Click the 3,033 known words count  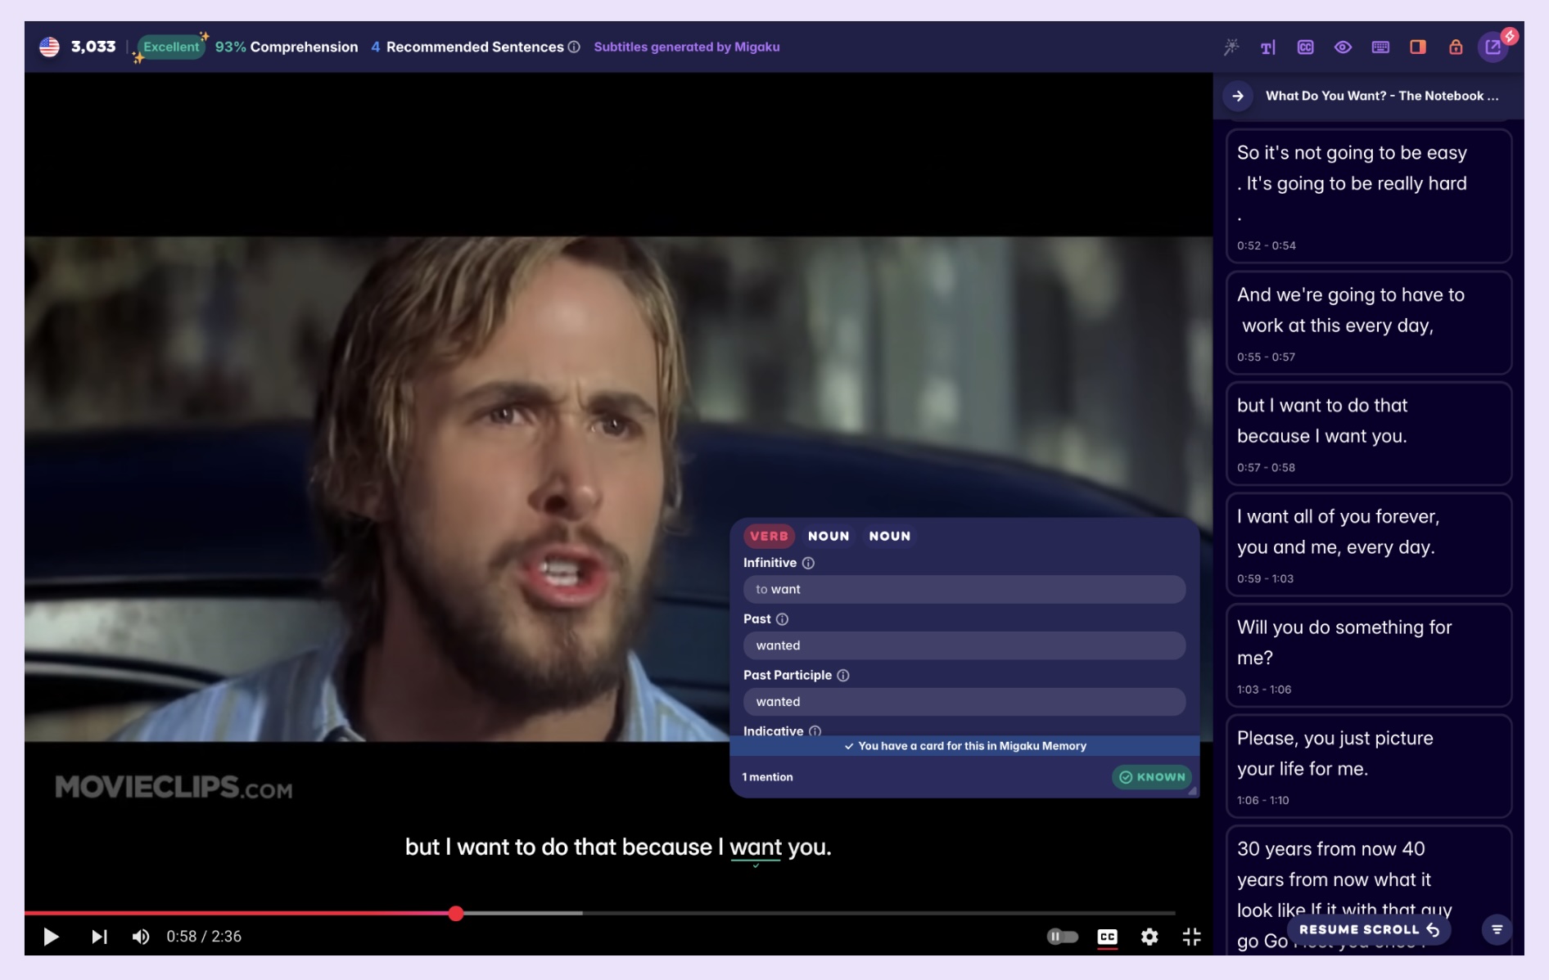[x=93, y=47]
